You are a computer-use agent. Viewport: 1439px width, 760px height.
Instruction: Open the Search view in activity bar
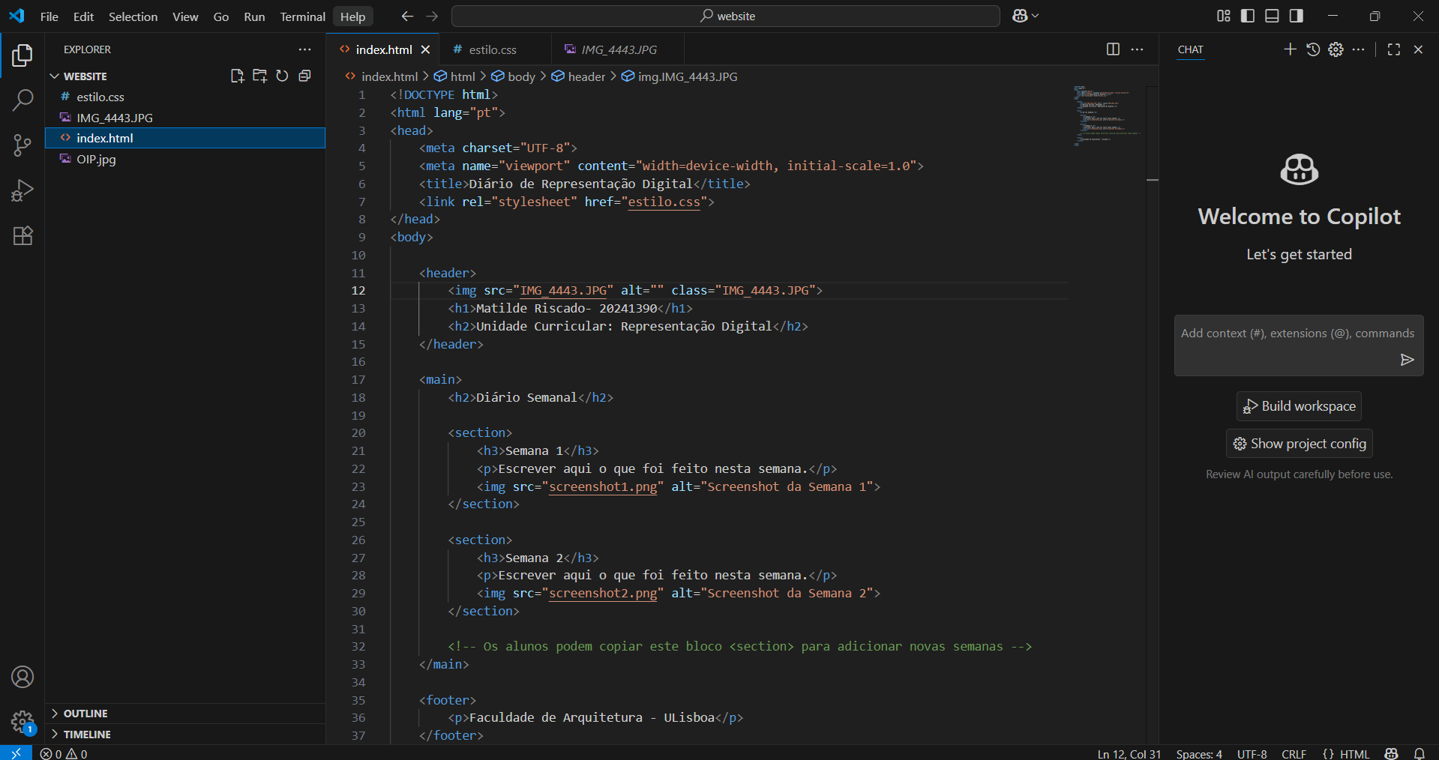tap(22, 100)
